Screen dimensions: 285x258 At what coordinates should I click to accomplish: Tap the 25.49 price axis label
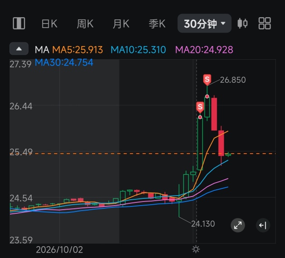click(x=21, y=152)
